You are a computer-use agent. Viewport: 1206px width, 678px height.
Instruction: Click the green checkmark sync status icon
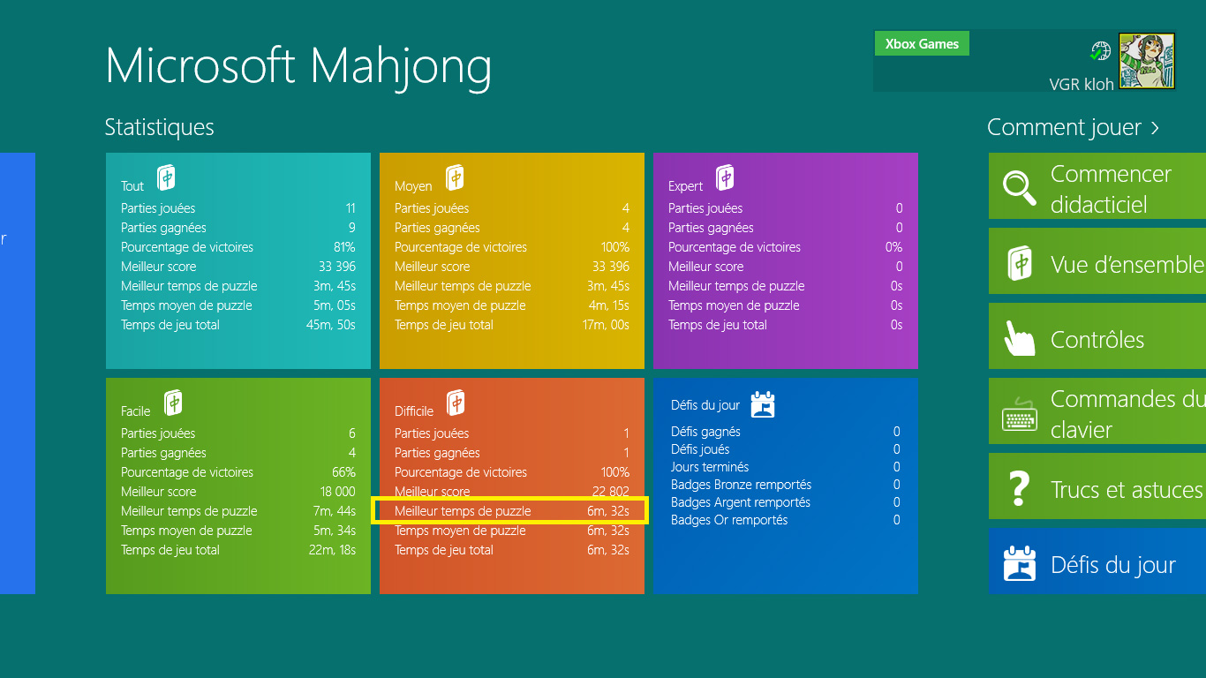pyautogui.click(x=1099, y=51)
